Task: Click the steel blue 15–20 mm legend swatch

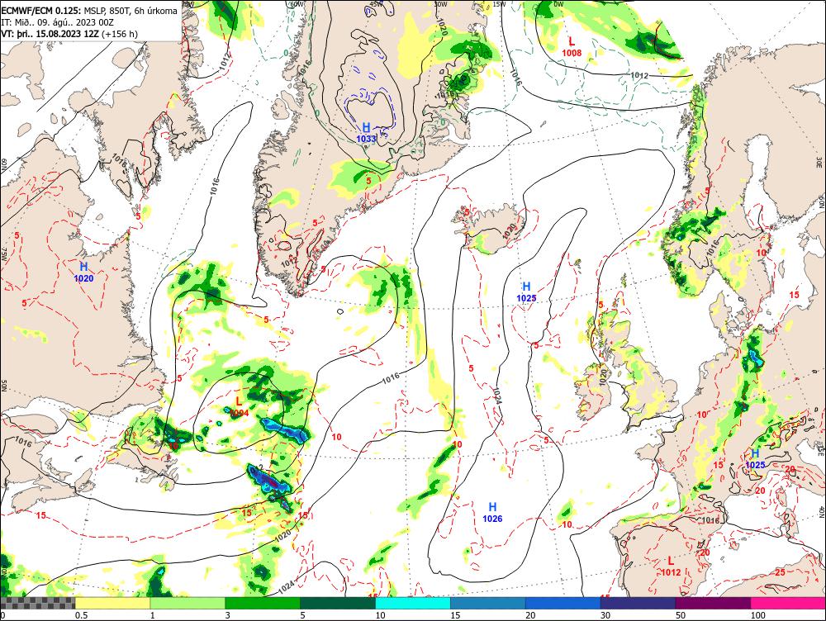Action: [x=488, y=603]
